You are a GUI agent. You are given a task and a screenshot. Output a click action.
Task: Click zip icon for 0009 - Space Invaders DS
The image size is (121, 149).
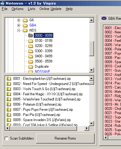click(x=8, y=120)
